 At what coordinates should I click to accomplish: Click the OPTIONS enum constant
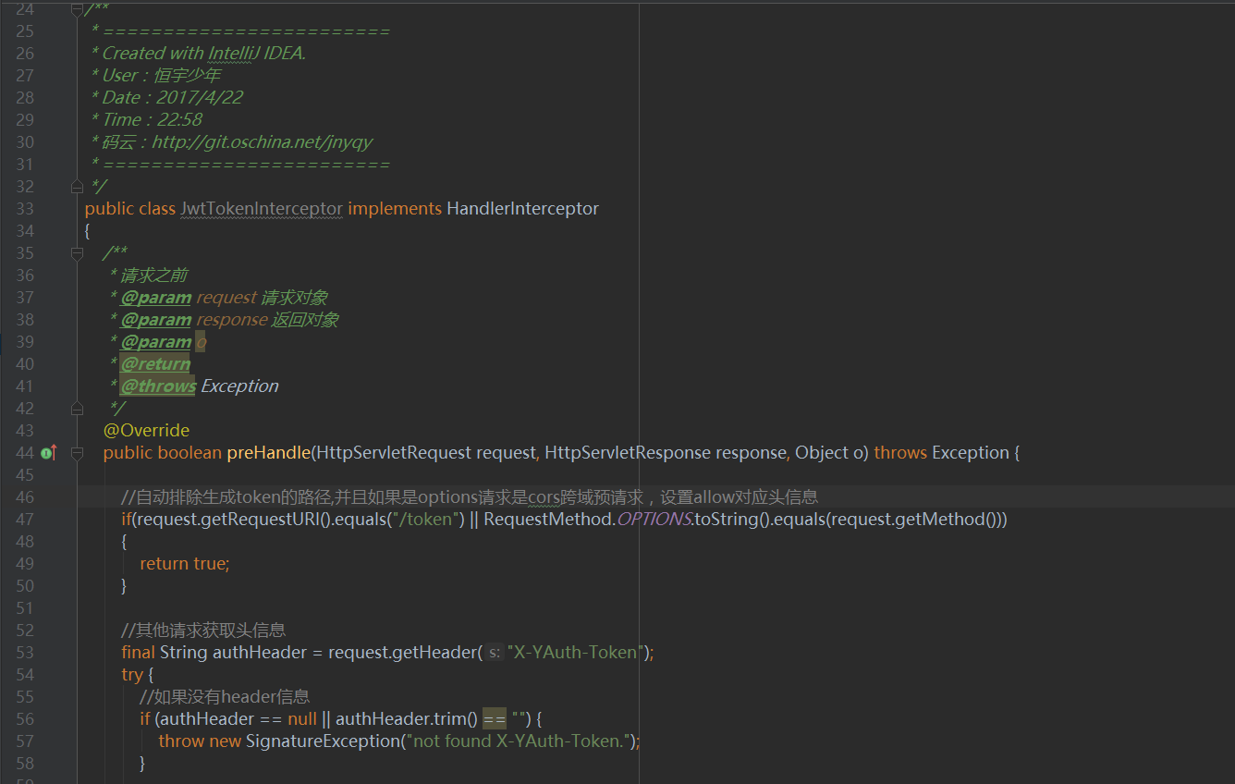point(654,520)
